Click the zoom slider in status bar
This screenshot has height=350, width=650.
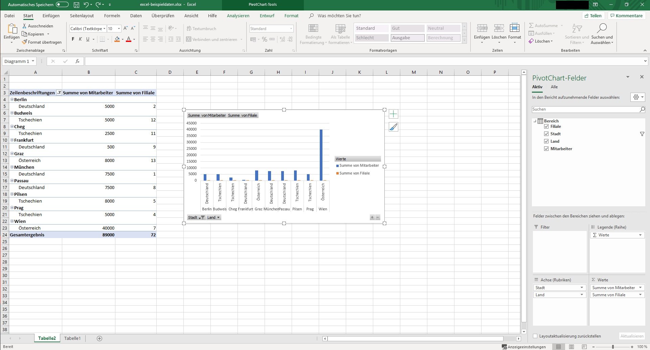613,347
